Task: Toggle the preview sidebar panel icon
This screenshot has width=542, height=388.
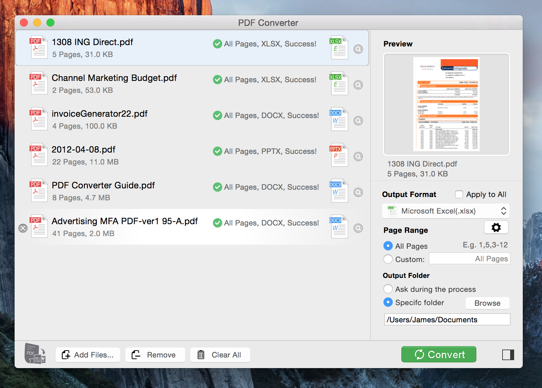Action: coord(508,355)
